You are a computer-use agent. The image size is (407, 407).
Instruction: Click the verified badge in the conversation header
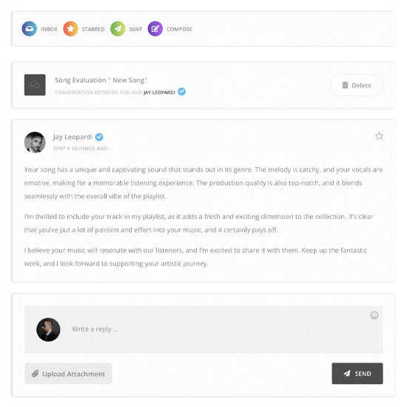pos(182,92)
